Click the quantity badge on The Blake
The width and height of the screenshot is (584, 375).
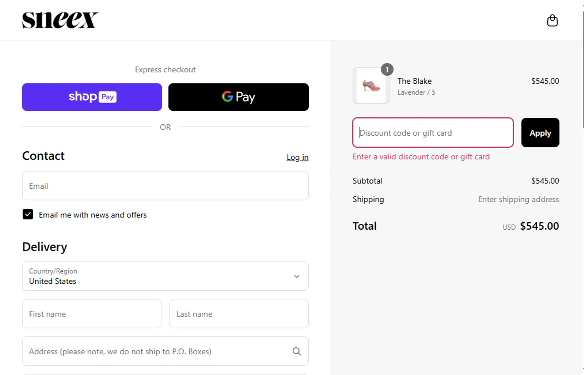[x=387, y=70]
